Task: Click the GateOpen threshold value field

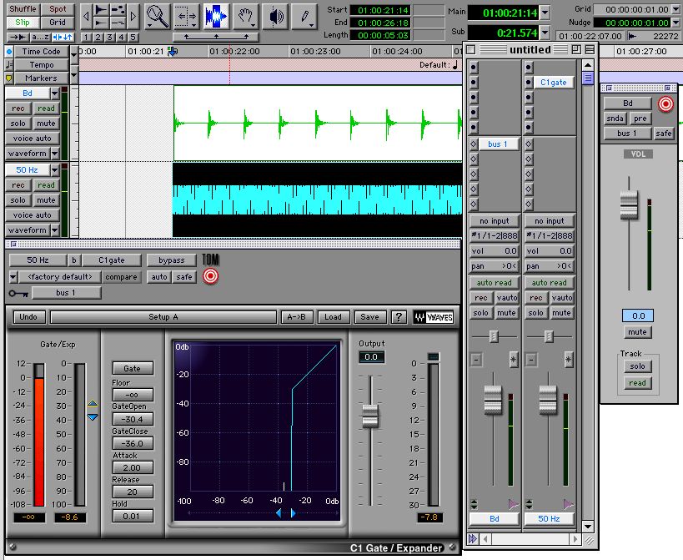Action: click(x=133, y=419)
